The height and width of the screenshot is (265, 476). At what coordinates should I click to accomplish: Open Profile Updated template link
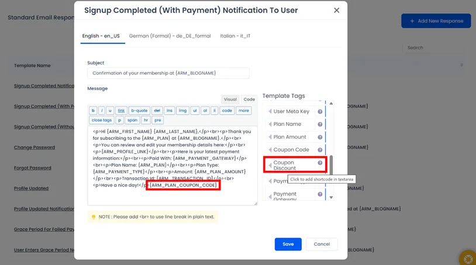click(31, 188)
